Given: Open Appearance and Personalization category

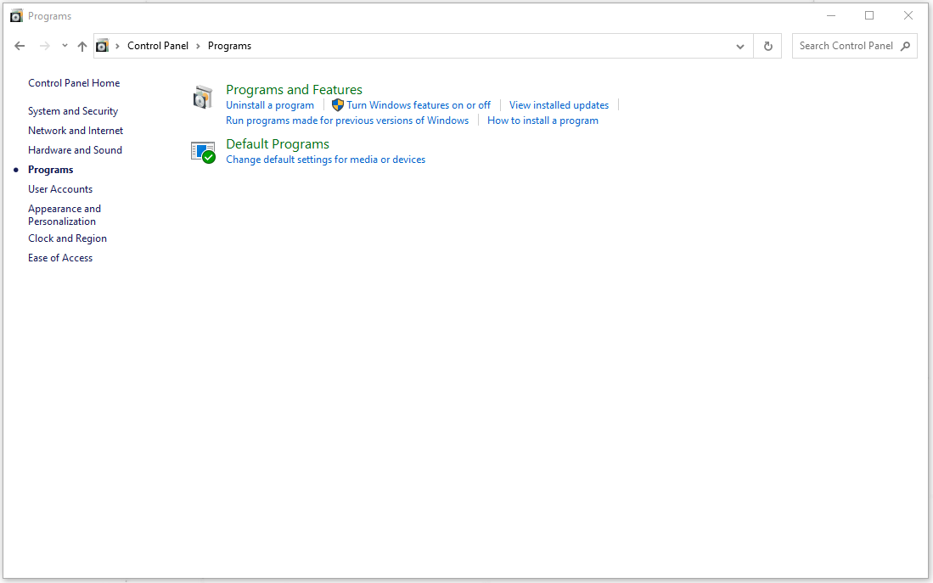Looking at the screenshot, I should pyautogui.click(x=65, y=215).
